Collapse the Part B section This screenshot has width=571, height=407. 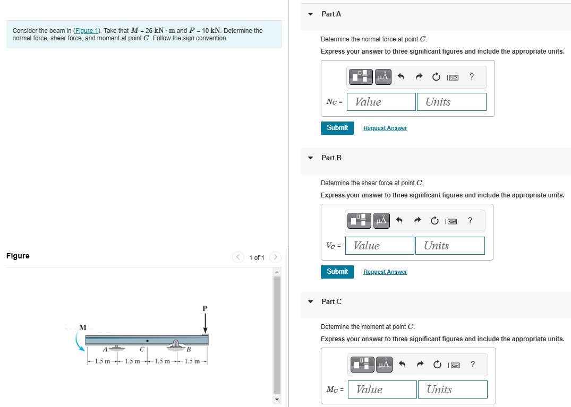click(310, 158)
